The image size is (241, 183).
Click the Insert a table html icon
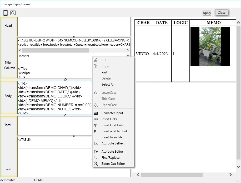[96, 131]
